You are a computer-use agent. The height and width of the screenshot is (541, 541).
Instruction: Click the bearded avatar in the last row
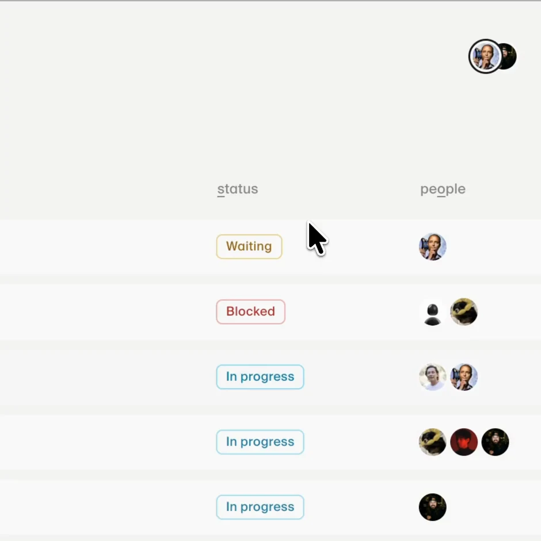click(432, 507)
